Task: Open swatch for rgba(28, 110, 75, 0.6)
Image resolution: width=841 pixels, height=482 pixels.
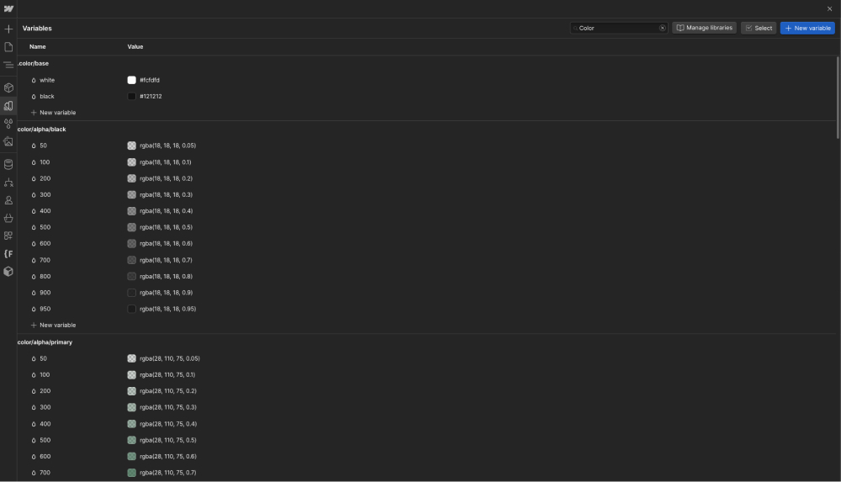Action: coord(131,456)
